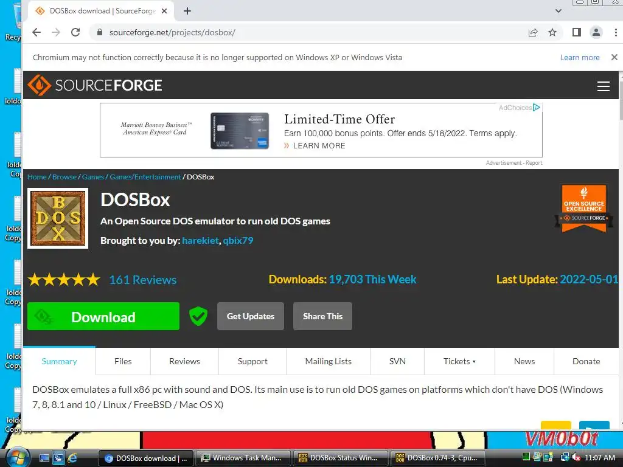Click the Advertisement - Report link
Viewport: 623px width, 467px height.
513,163
